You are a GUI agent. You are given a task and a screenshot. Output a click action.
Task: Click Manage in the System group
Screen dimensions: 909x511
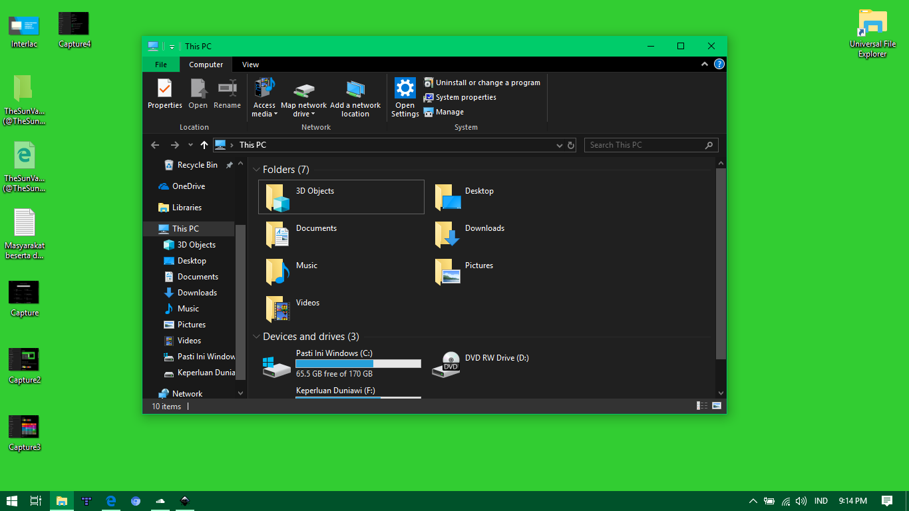coord(449,112)
